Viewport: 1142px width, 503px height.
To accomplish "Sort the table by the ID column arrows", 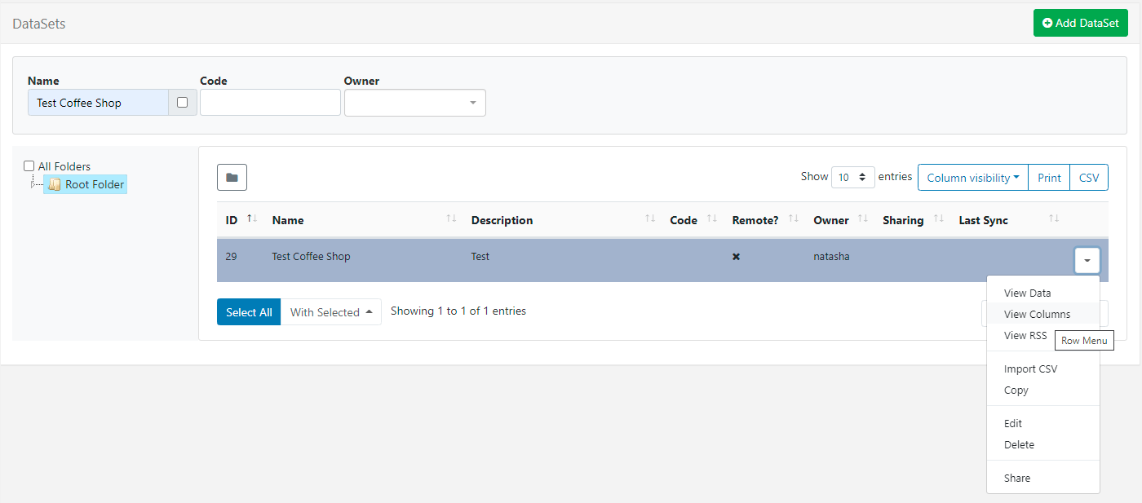I will pyautogui.click(x=250, y=218).
